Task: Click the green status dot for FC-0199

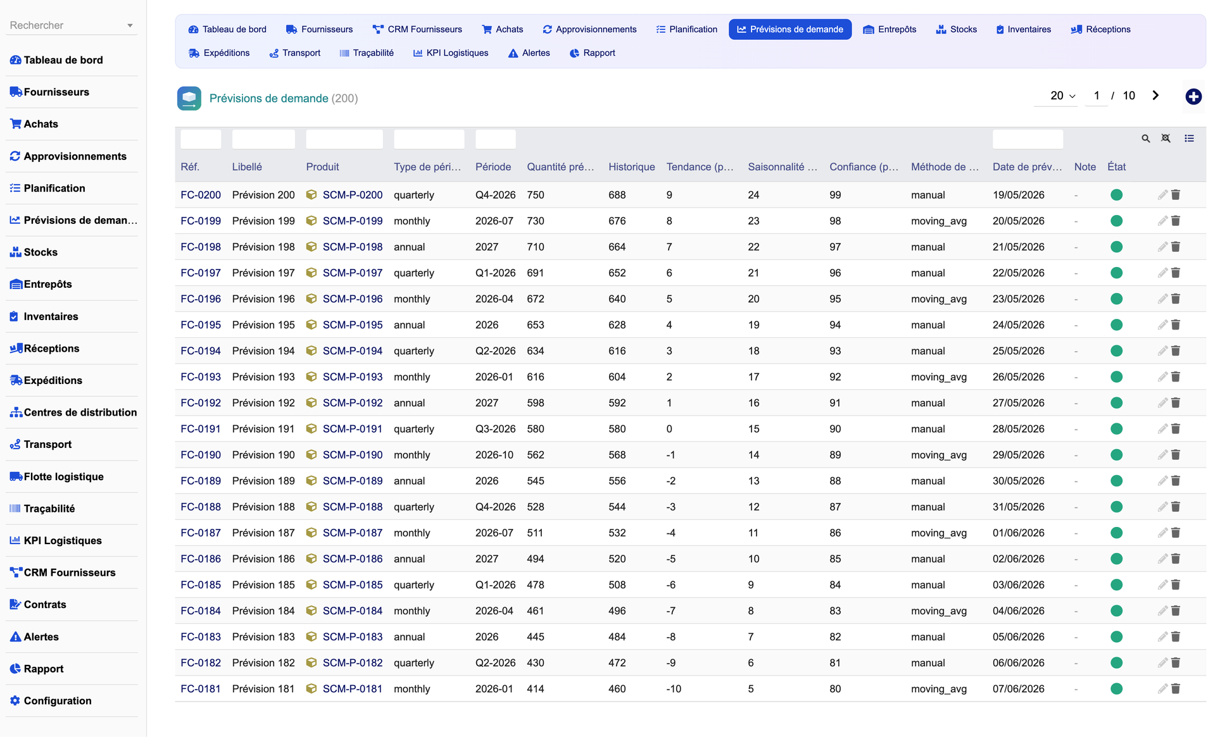Action: coord(1117,221)
